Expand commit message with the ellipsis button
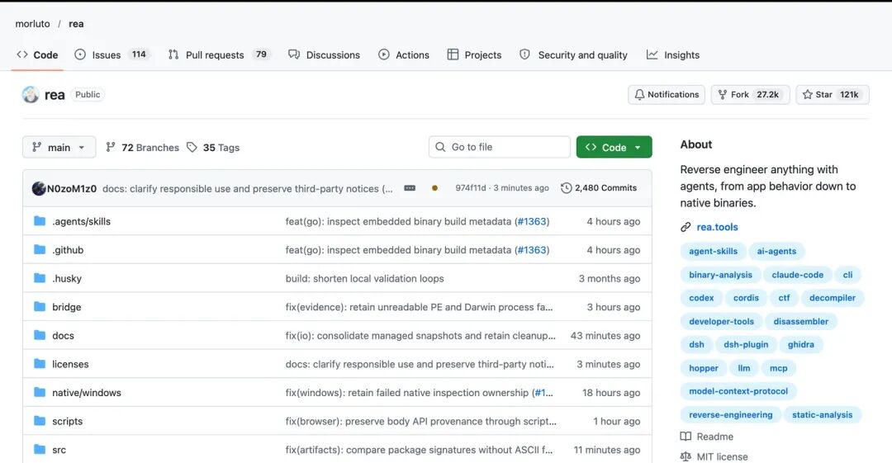The height and width of the screenshot is (463, 892). click(x=410, y=187)
